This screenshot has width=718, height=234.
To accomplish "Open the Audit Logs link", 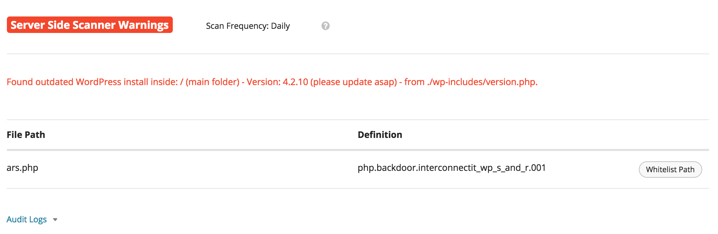I will point(27,220).
